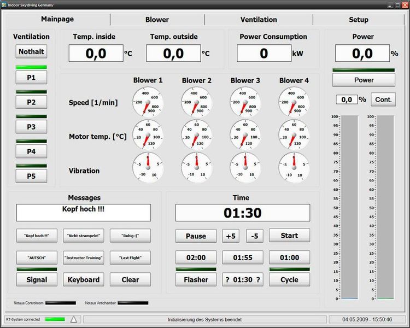
Task: Click the Nothalt emergency stop button
Action: [x=31, y=51]
